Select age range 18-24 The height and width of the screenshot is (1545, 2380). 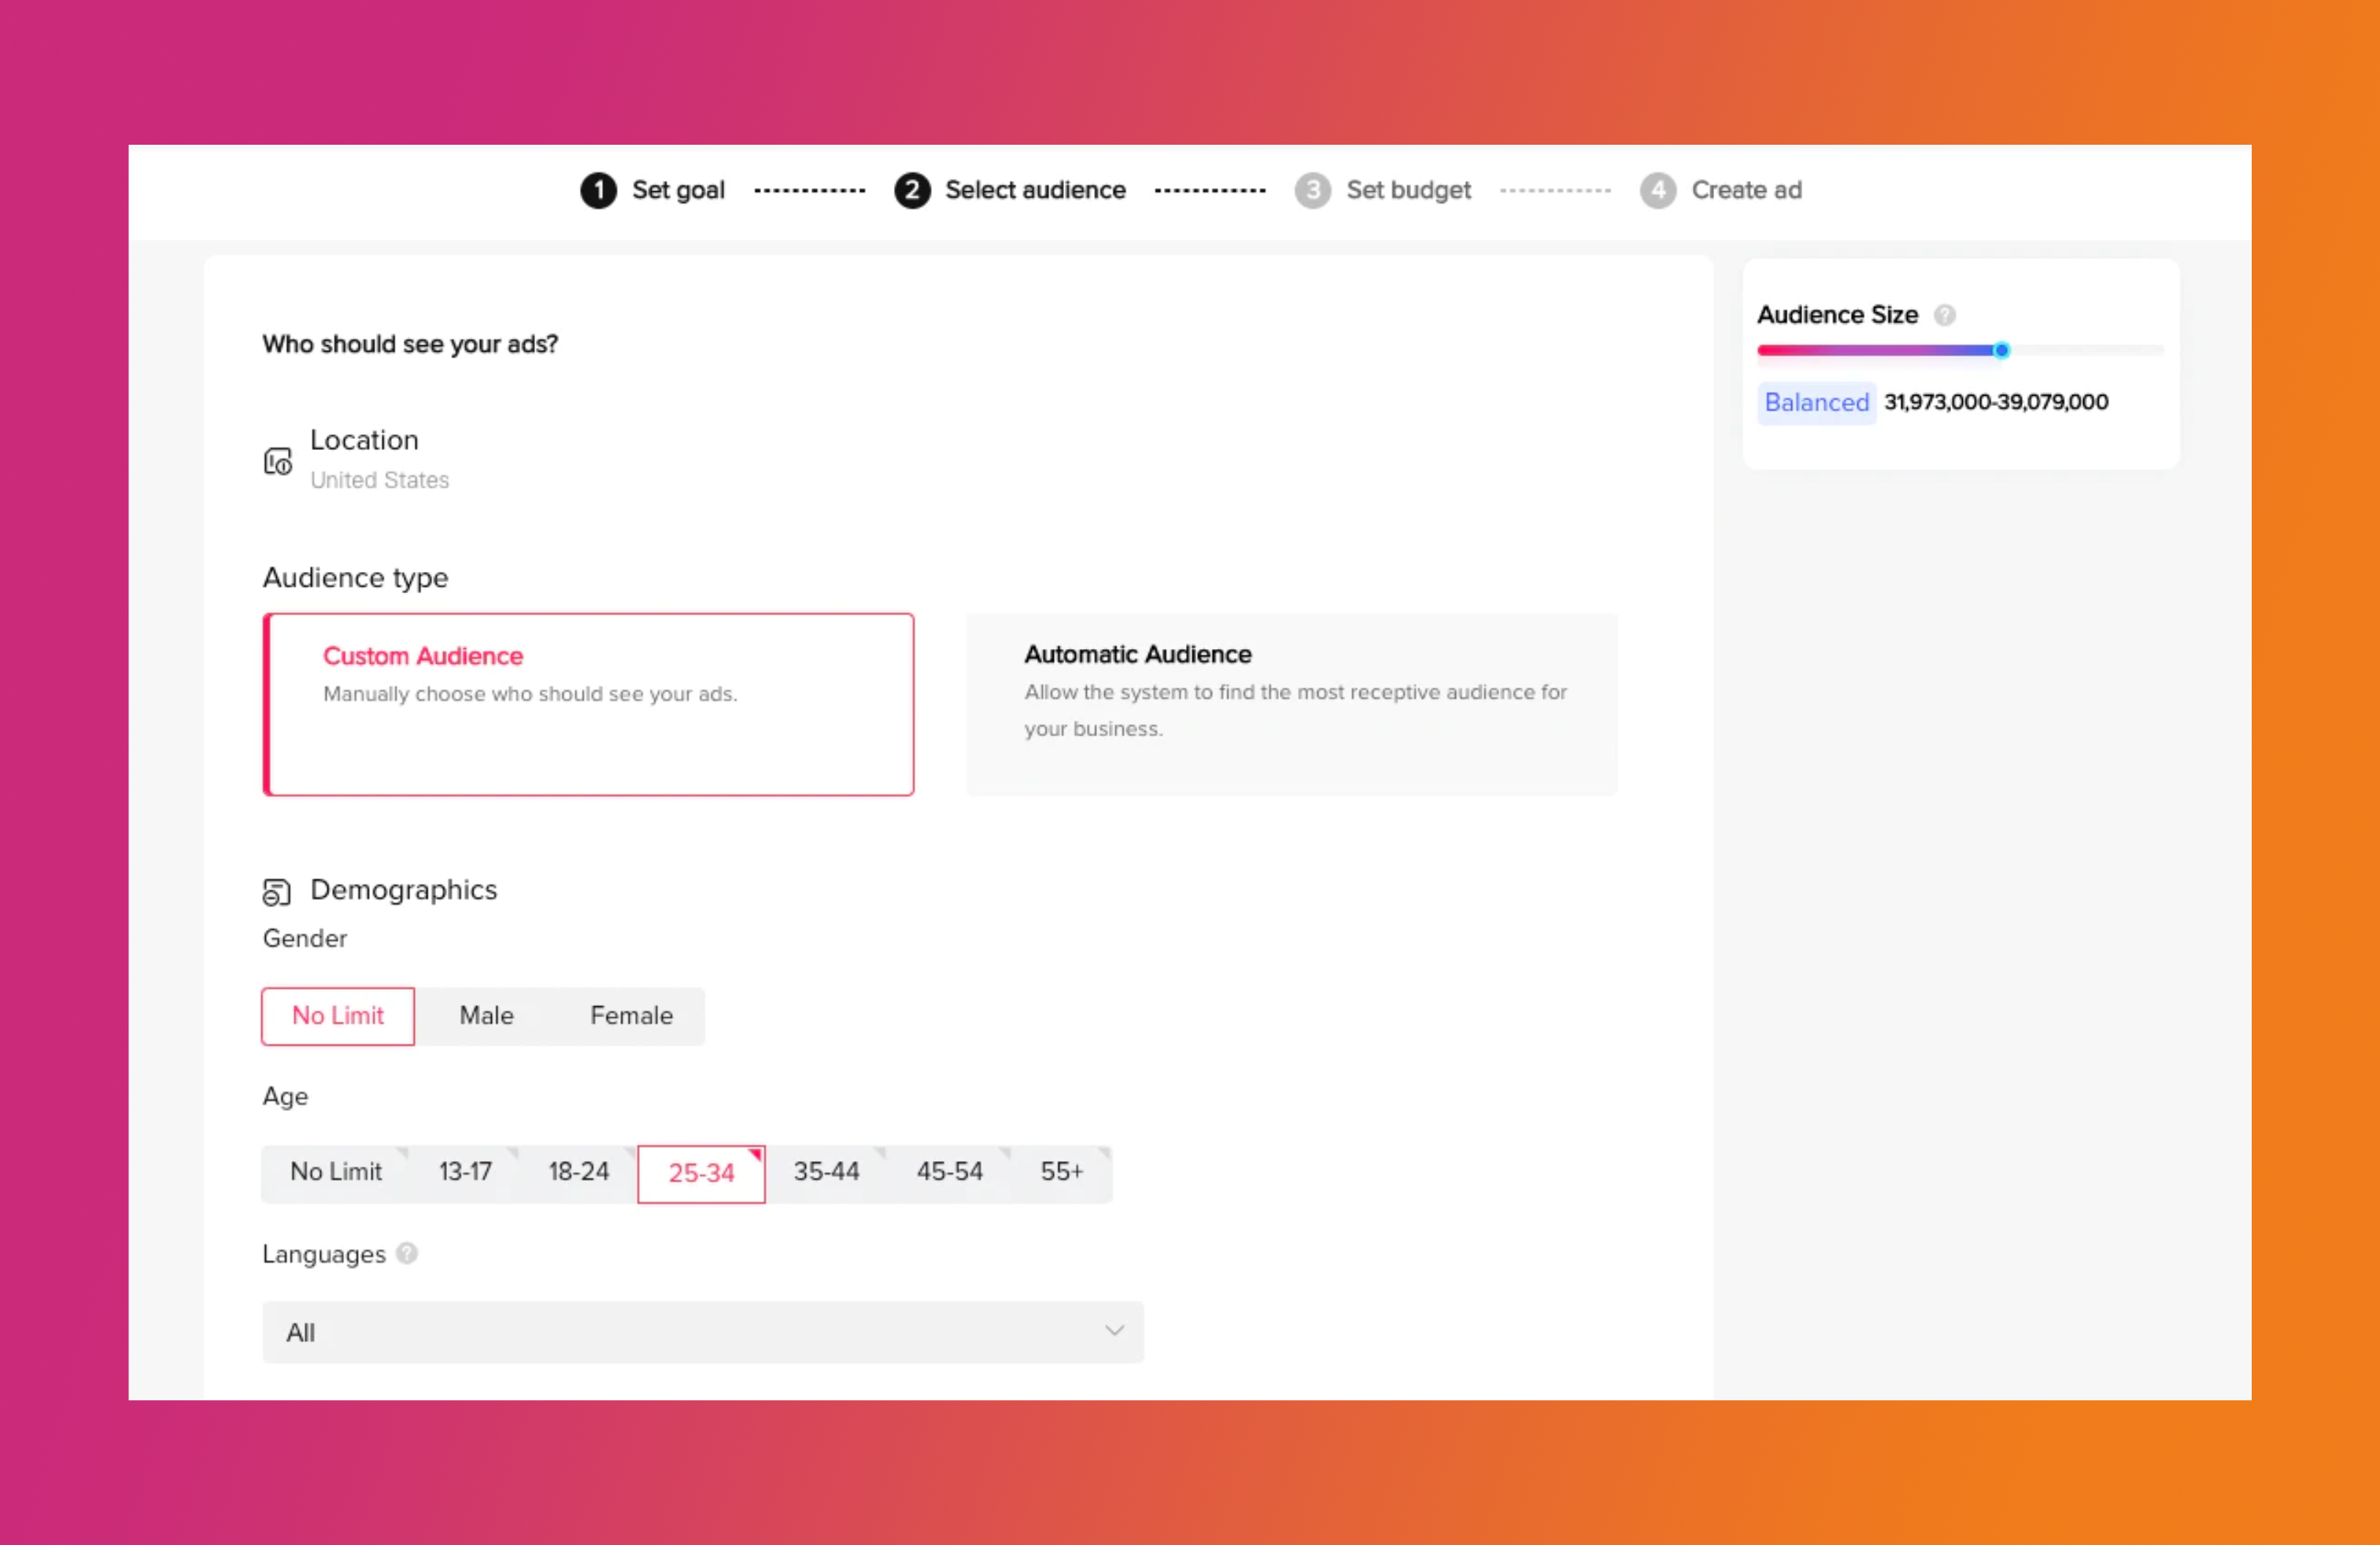(x=576, y=1171)
